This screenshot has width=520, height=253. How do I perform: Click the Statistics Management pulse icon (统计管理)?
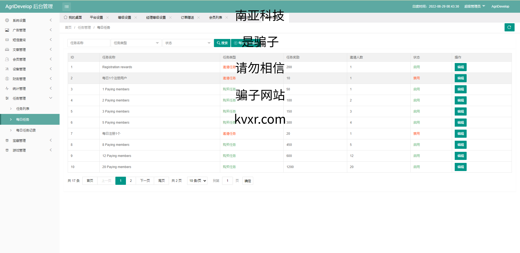click(7, 88)
